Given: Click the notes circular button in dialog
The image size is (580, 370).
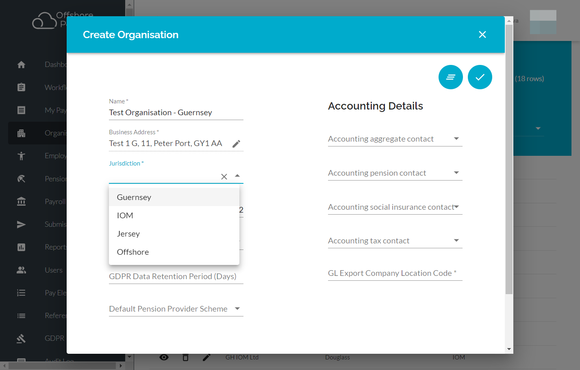Looking at the screenshot, I should click(451, 77).
